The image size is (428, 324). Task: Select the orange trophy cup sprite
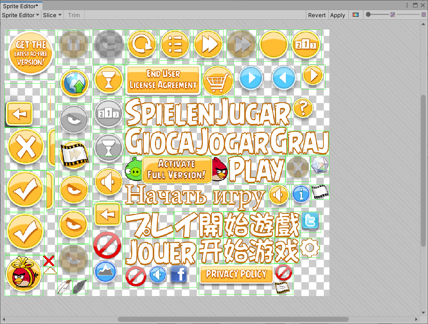tap(108, 80)
